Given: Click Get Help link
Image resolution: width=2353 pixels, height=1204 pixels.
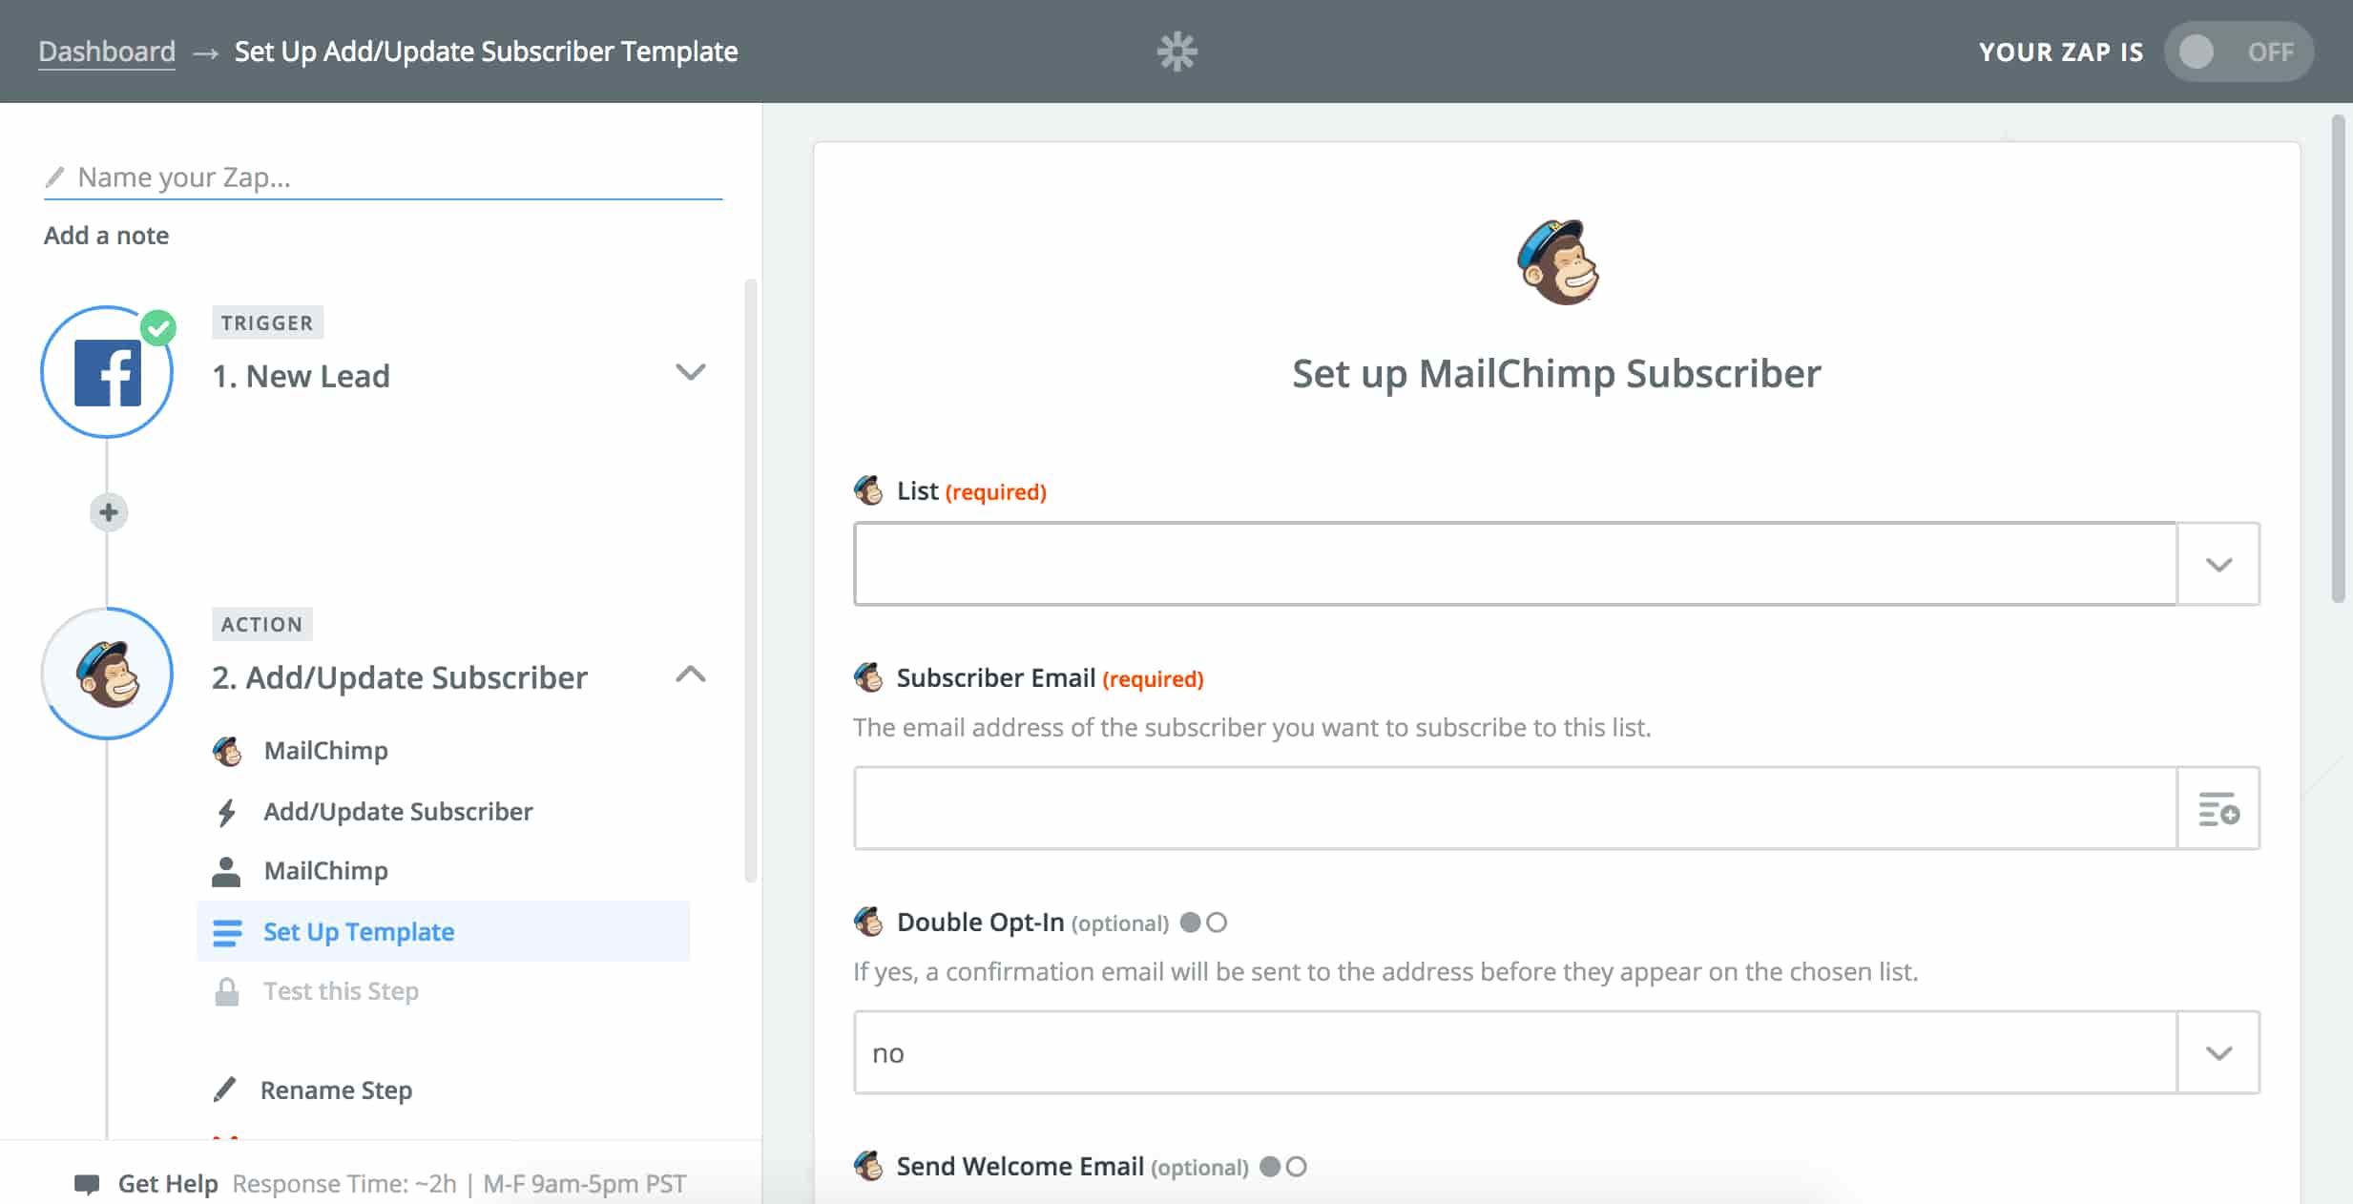Looking at the screenshot, I should (168, 1184).
